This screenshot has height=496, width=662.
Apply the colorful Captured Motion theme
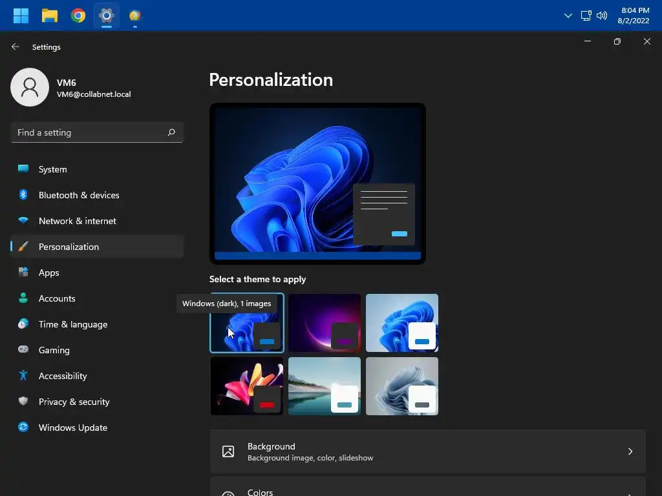(247, 386)
